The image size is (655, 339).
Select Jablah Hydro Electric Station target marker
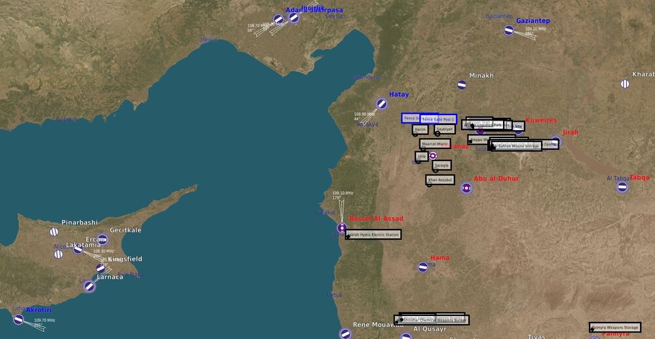[x=348, y=237]
